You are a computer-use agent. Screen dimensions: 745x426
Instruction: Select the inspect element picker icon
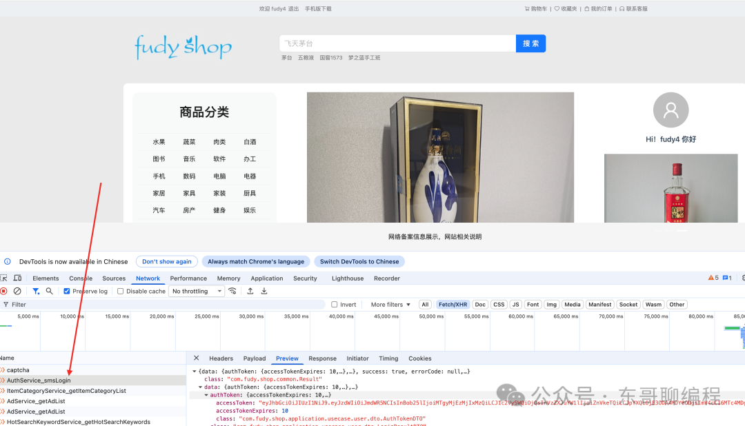click(x=3, y=278)
